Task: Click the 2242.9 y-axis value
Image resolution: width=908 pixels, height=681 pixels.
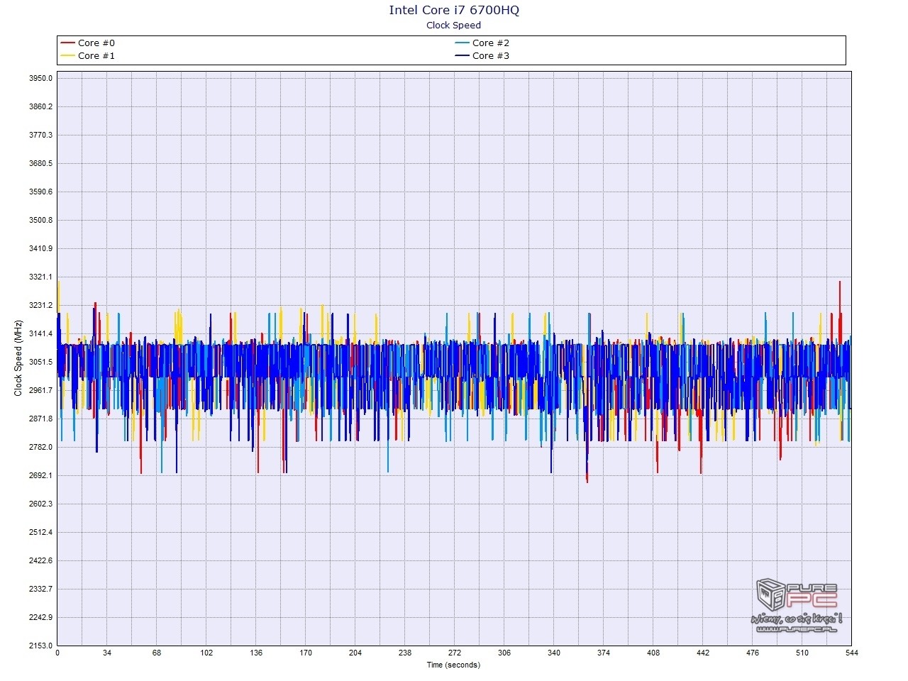Action: coord(41,618)
